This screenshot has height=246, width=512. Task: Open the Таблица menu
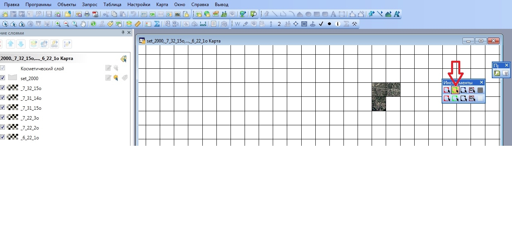click(112, 5)
